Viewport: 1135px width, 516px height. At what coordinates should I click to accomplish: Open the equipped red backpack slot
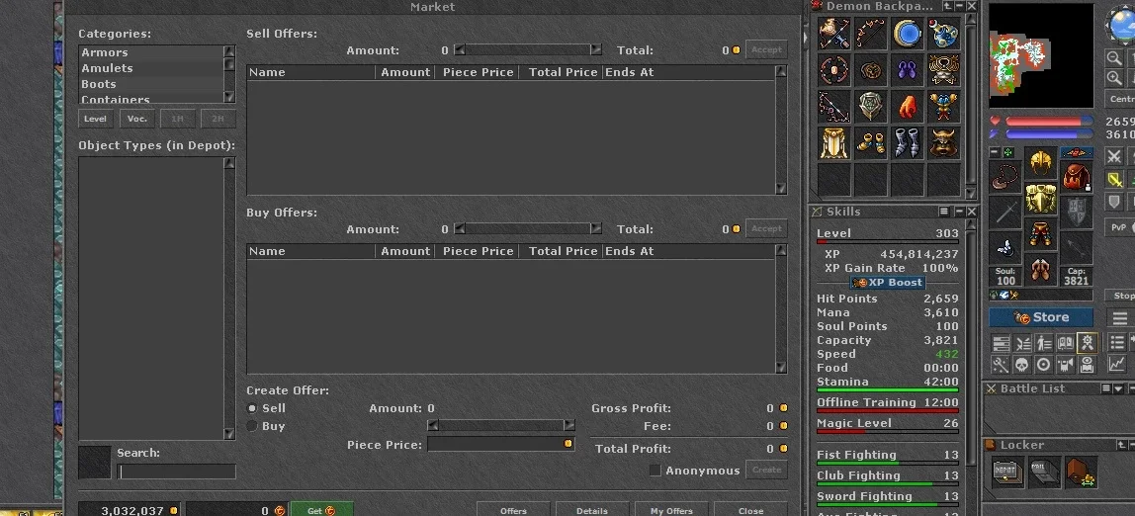1077,177
